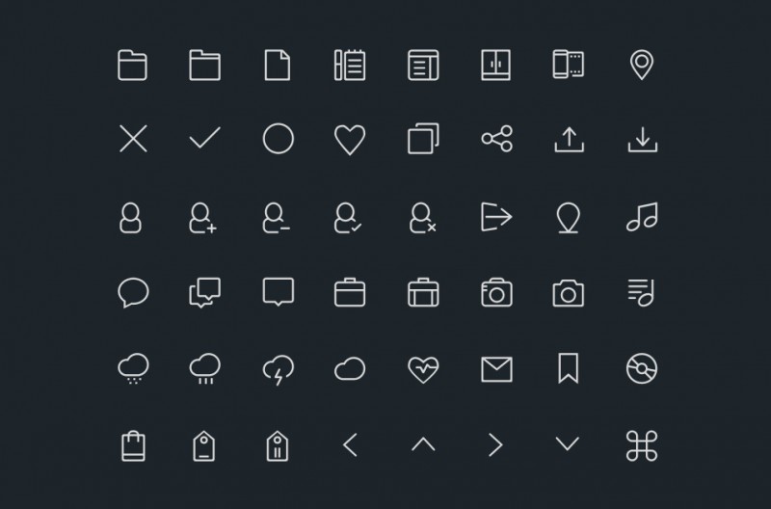
Task: Select the heartbeat pulse heart icon
Action: pos(423,370)
